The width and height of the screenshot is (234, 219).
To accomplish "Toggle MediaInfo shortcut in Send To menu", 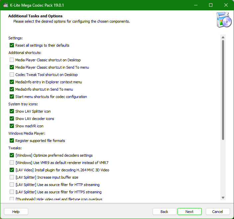I will tap(12, 89).
